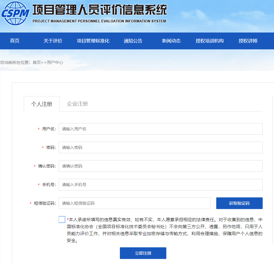Click the 首页 breadcrumb link
The height and width of the screenshot is (263, 274).
(37, 62)
